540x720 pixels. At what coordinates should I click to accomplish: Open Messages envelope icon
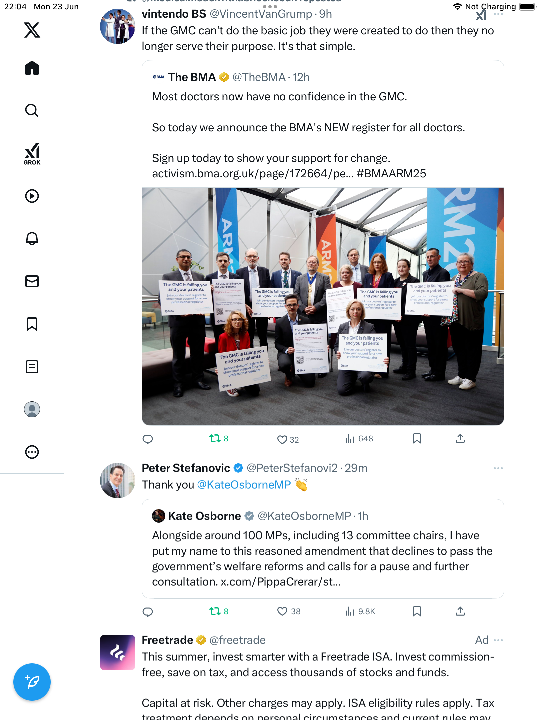point(32,281)
